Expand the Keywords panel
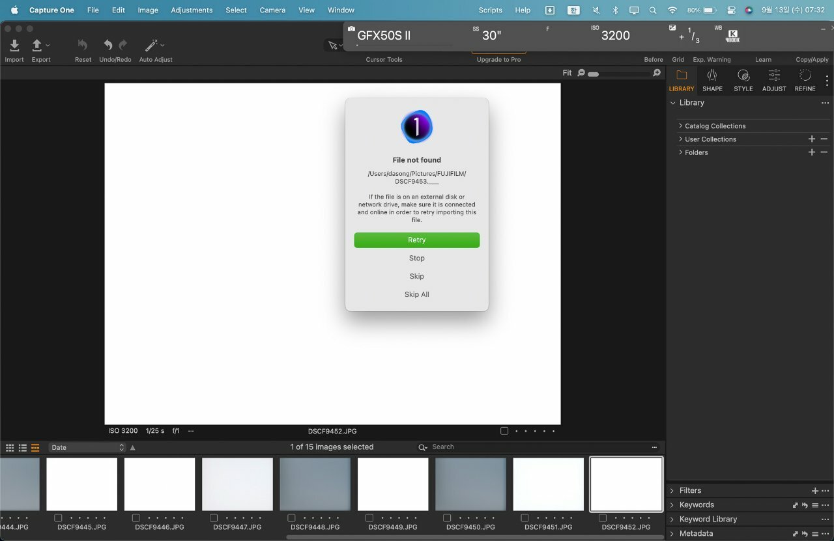This screenshot has width=834, height=541. click(x=672, y=505)
